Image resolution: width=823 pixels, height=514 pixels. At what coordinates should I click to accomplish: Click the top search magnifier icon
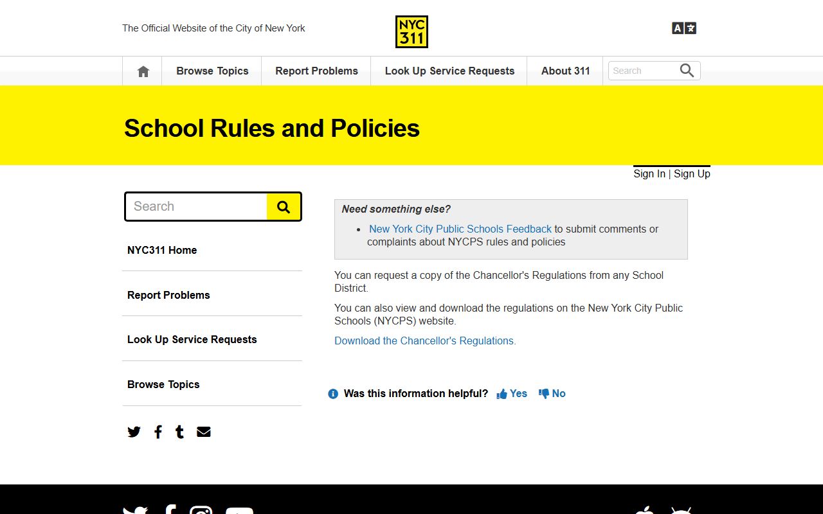pos(687,71)
